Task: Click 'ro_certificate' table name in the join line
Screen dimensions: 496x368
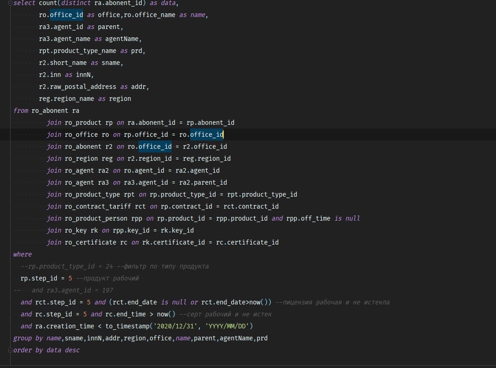Action: pos(90,243)
